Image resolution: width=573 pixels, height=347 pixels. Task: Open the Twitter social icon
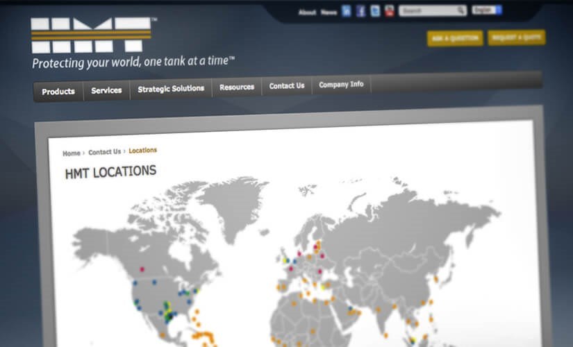[375, 11]
